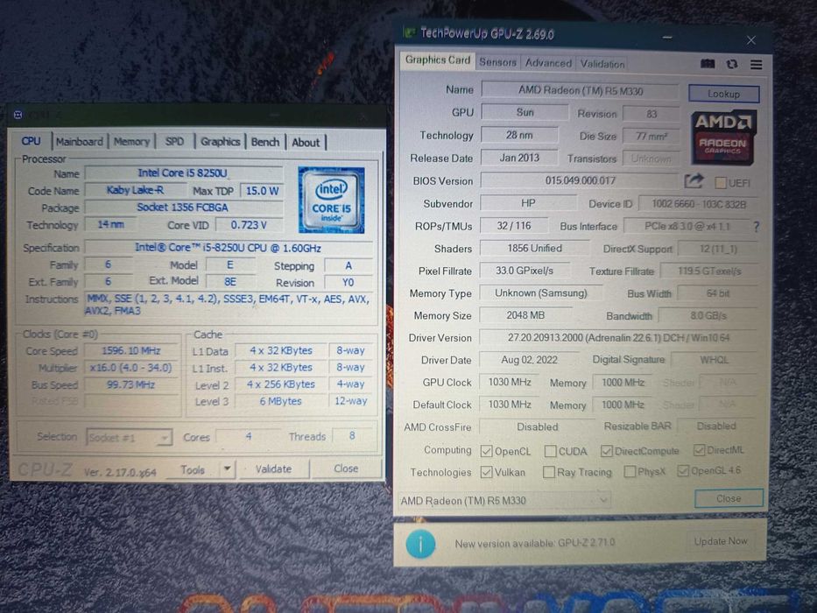Switch to the Sensors tab in GPU-Z
This screenshot has height=613, width=817.
pyautogui.click(x=497, y=62)
